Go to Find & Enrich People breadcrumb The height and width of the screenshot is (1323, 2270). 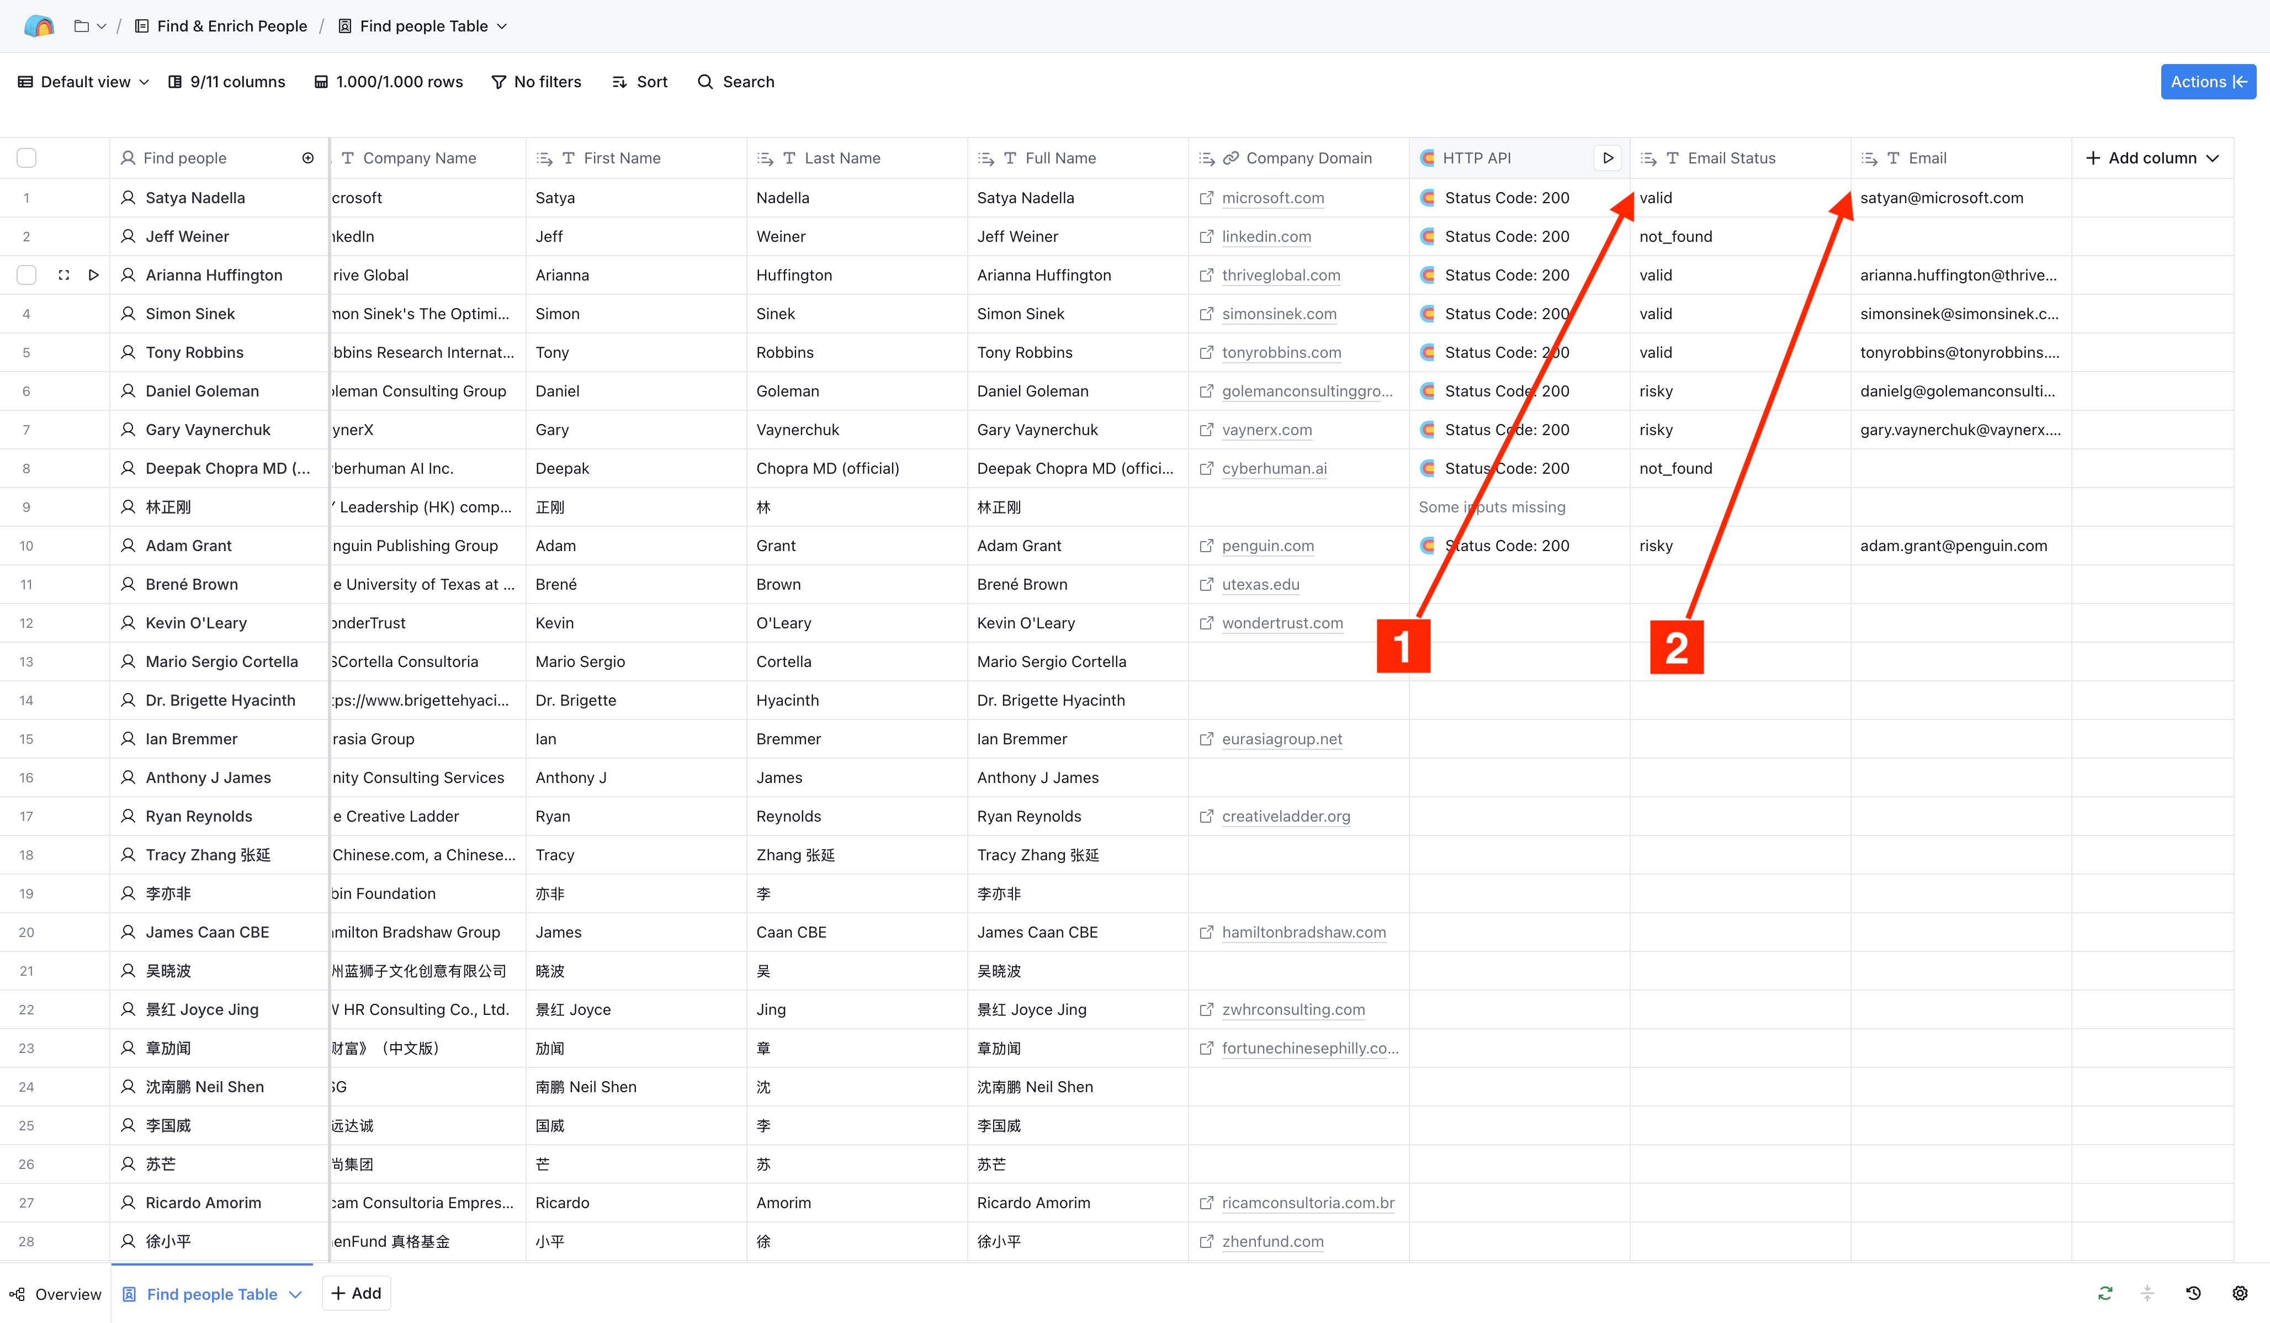click(x=221, y=26)
